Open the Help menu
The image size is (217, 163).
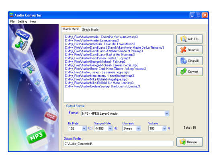tap(33, 21)
